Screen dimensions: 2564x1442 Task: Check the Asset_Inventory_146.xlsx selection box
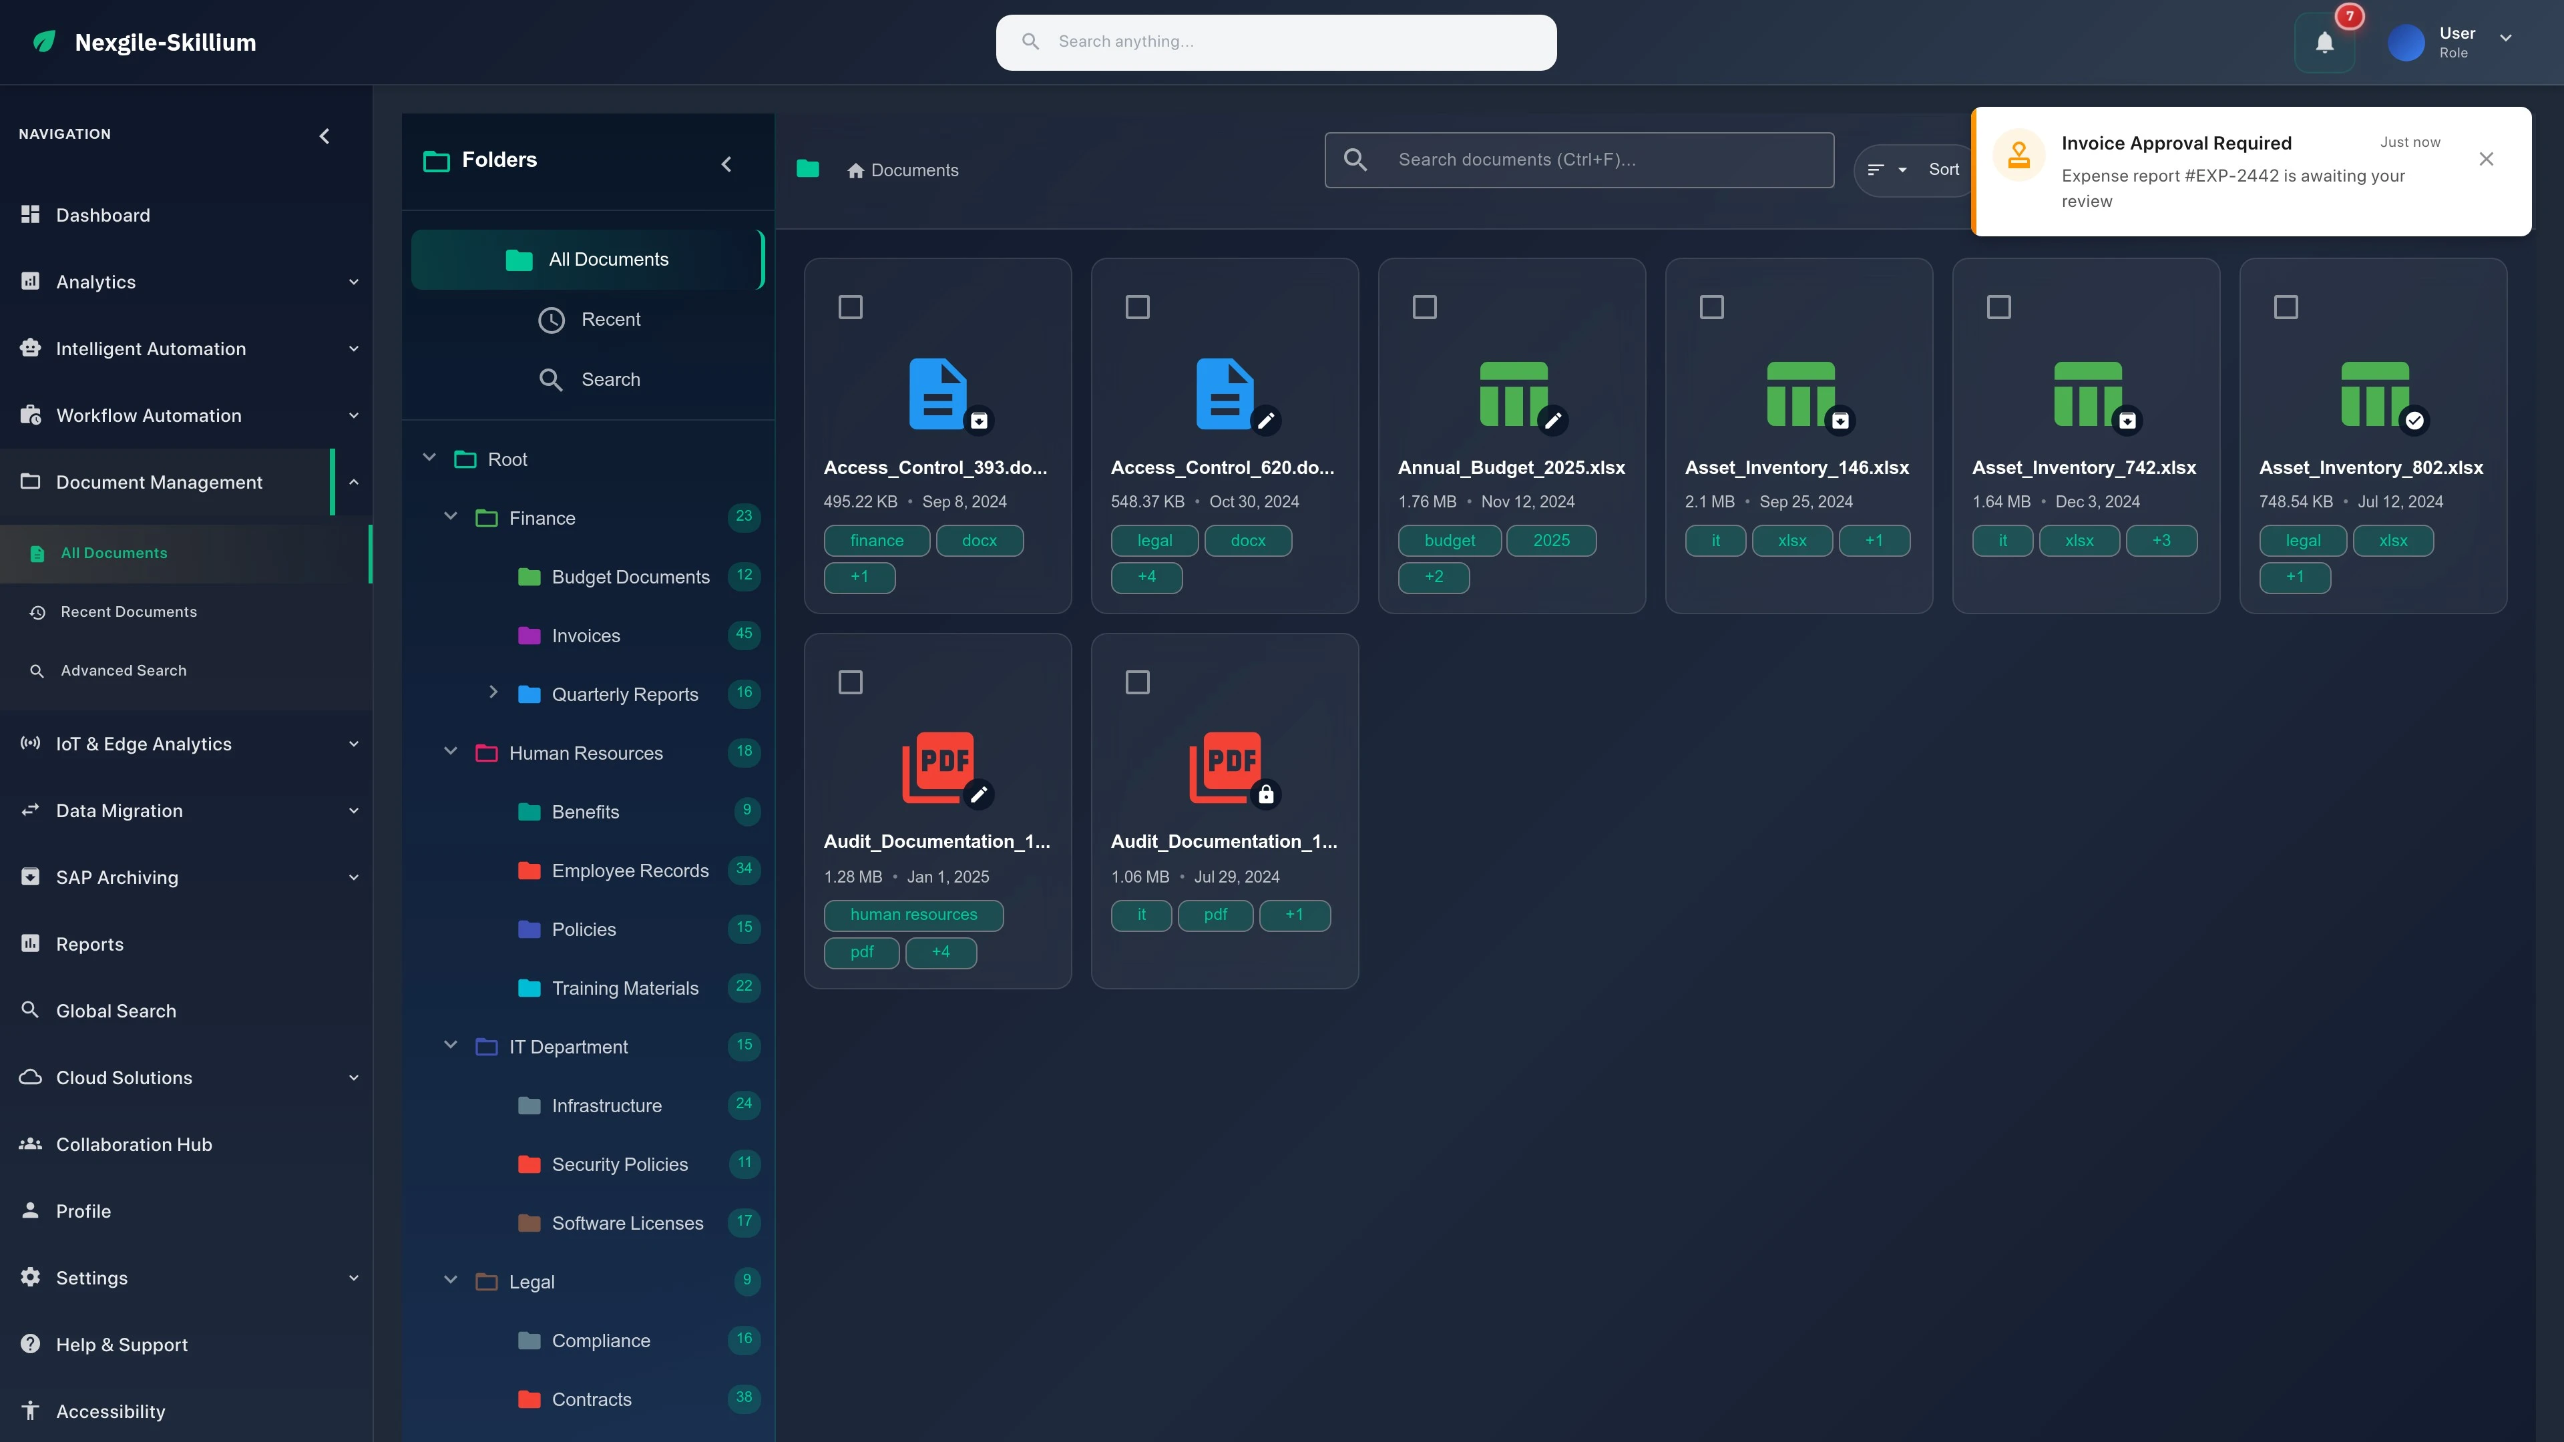1712,306
